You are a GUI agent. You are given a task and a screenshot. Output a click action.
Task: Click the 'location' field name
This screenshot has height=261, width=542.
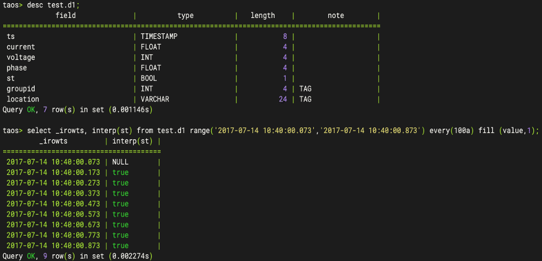23,99
